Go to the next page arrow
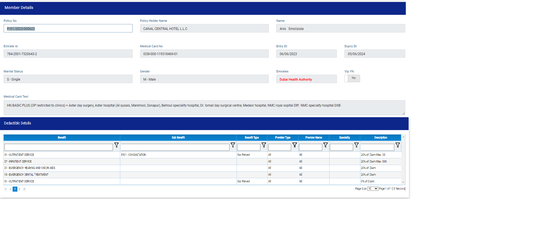This screenshot has height=240, width=535. [20, 189]
